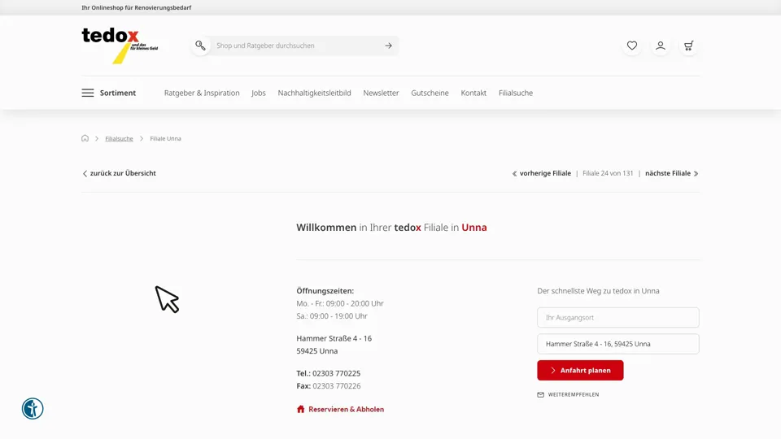Click the address line Hammer Straße 4 - 16
Viewport: 781px width, 439px height.
point(334,338)
